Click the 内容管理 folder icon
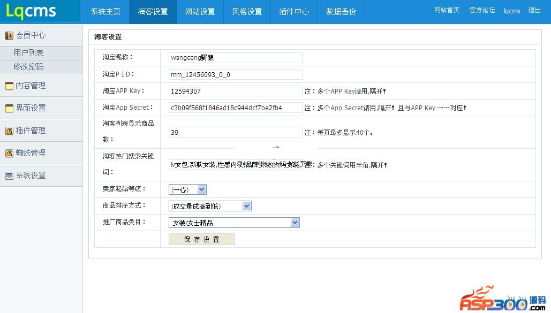This screenshot has width=551, height=313. click(x=9, y=86)
